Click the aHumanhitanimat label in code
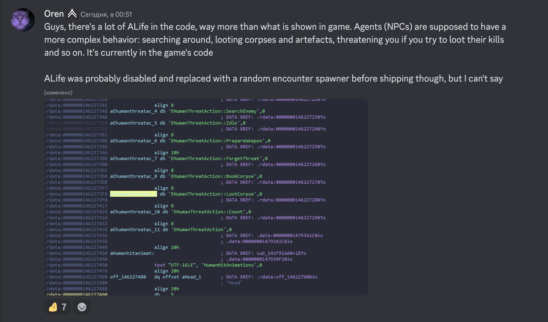This screenshot has height=322, width=548. (x=132, y=253)
